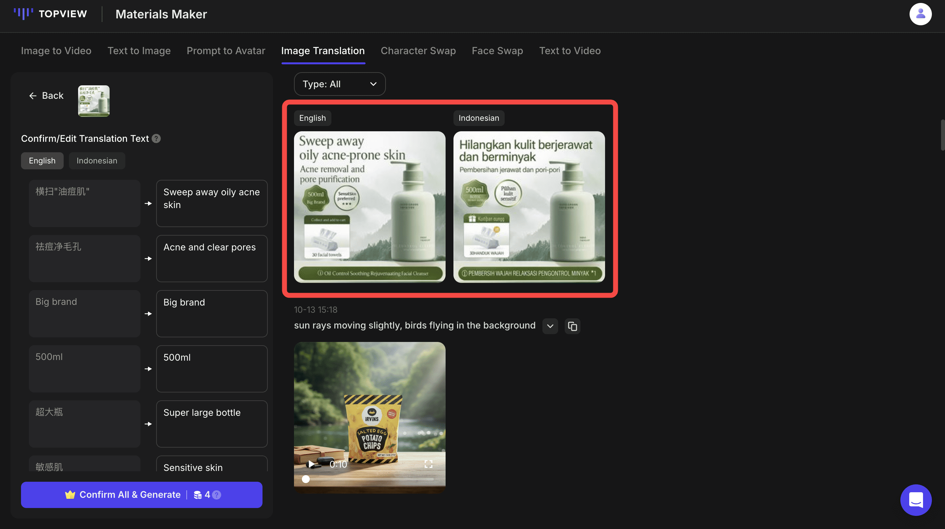The height and width of the screenshot is (529, 945).
Task: Expand potato chips video to fullscreen
Action: pos(428,464)
